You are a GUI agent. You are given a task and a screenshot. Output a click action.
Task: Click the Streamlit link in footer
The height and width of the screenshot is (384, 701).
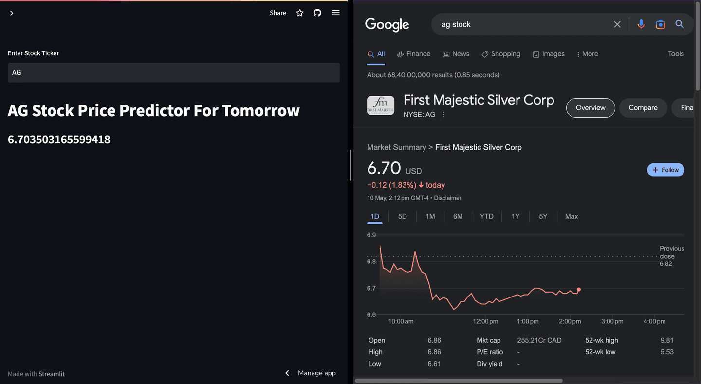point(52,374)
